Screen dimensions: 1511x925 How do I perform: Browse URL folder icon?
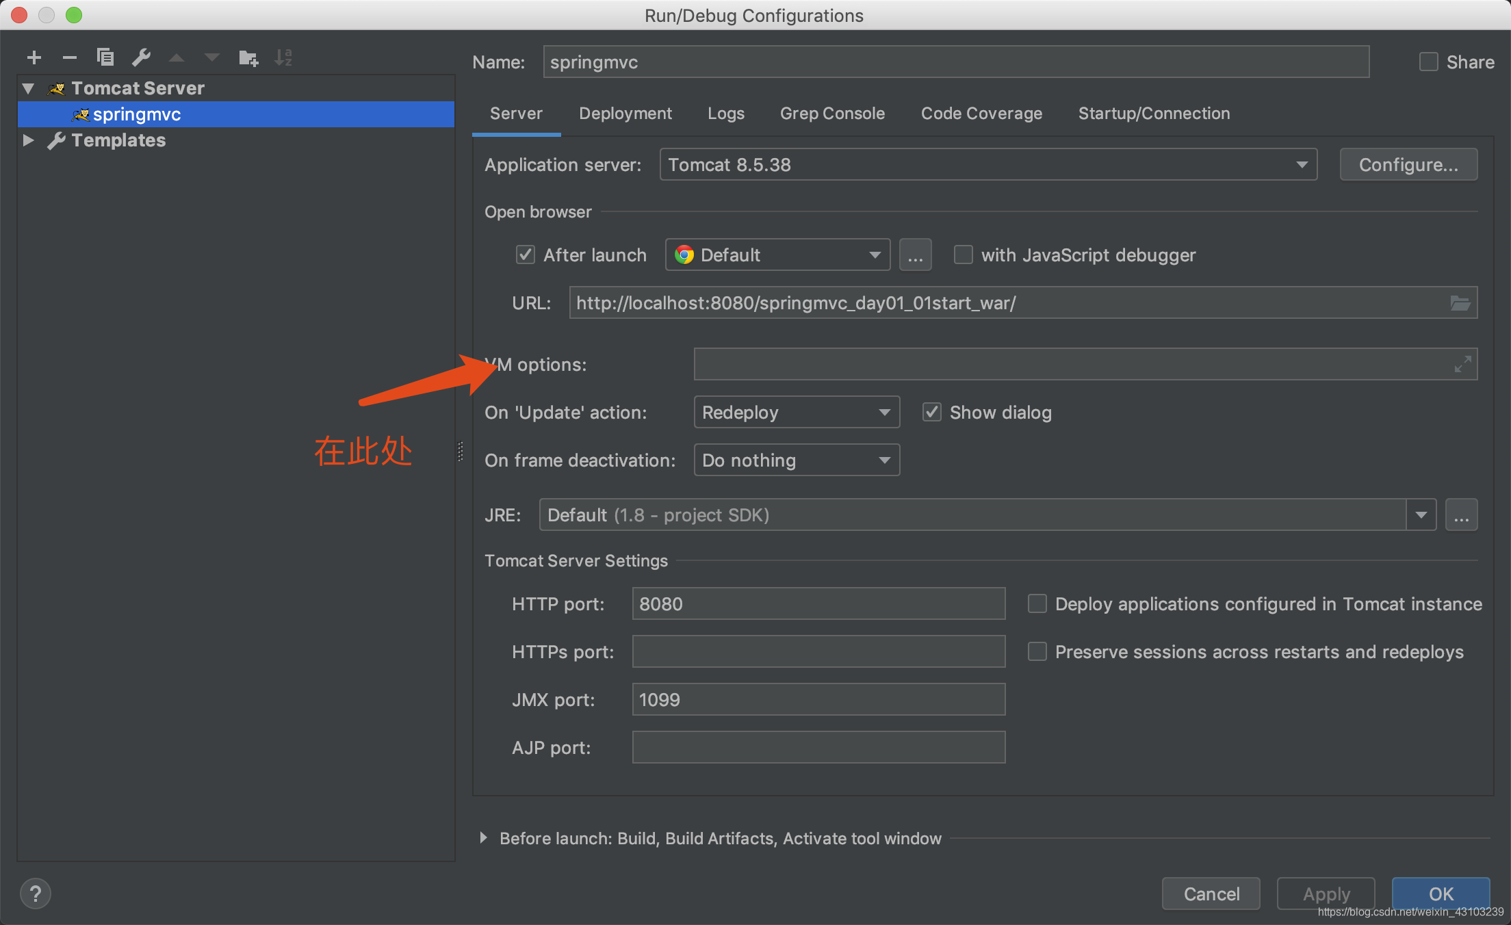1460,303
